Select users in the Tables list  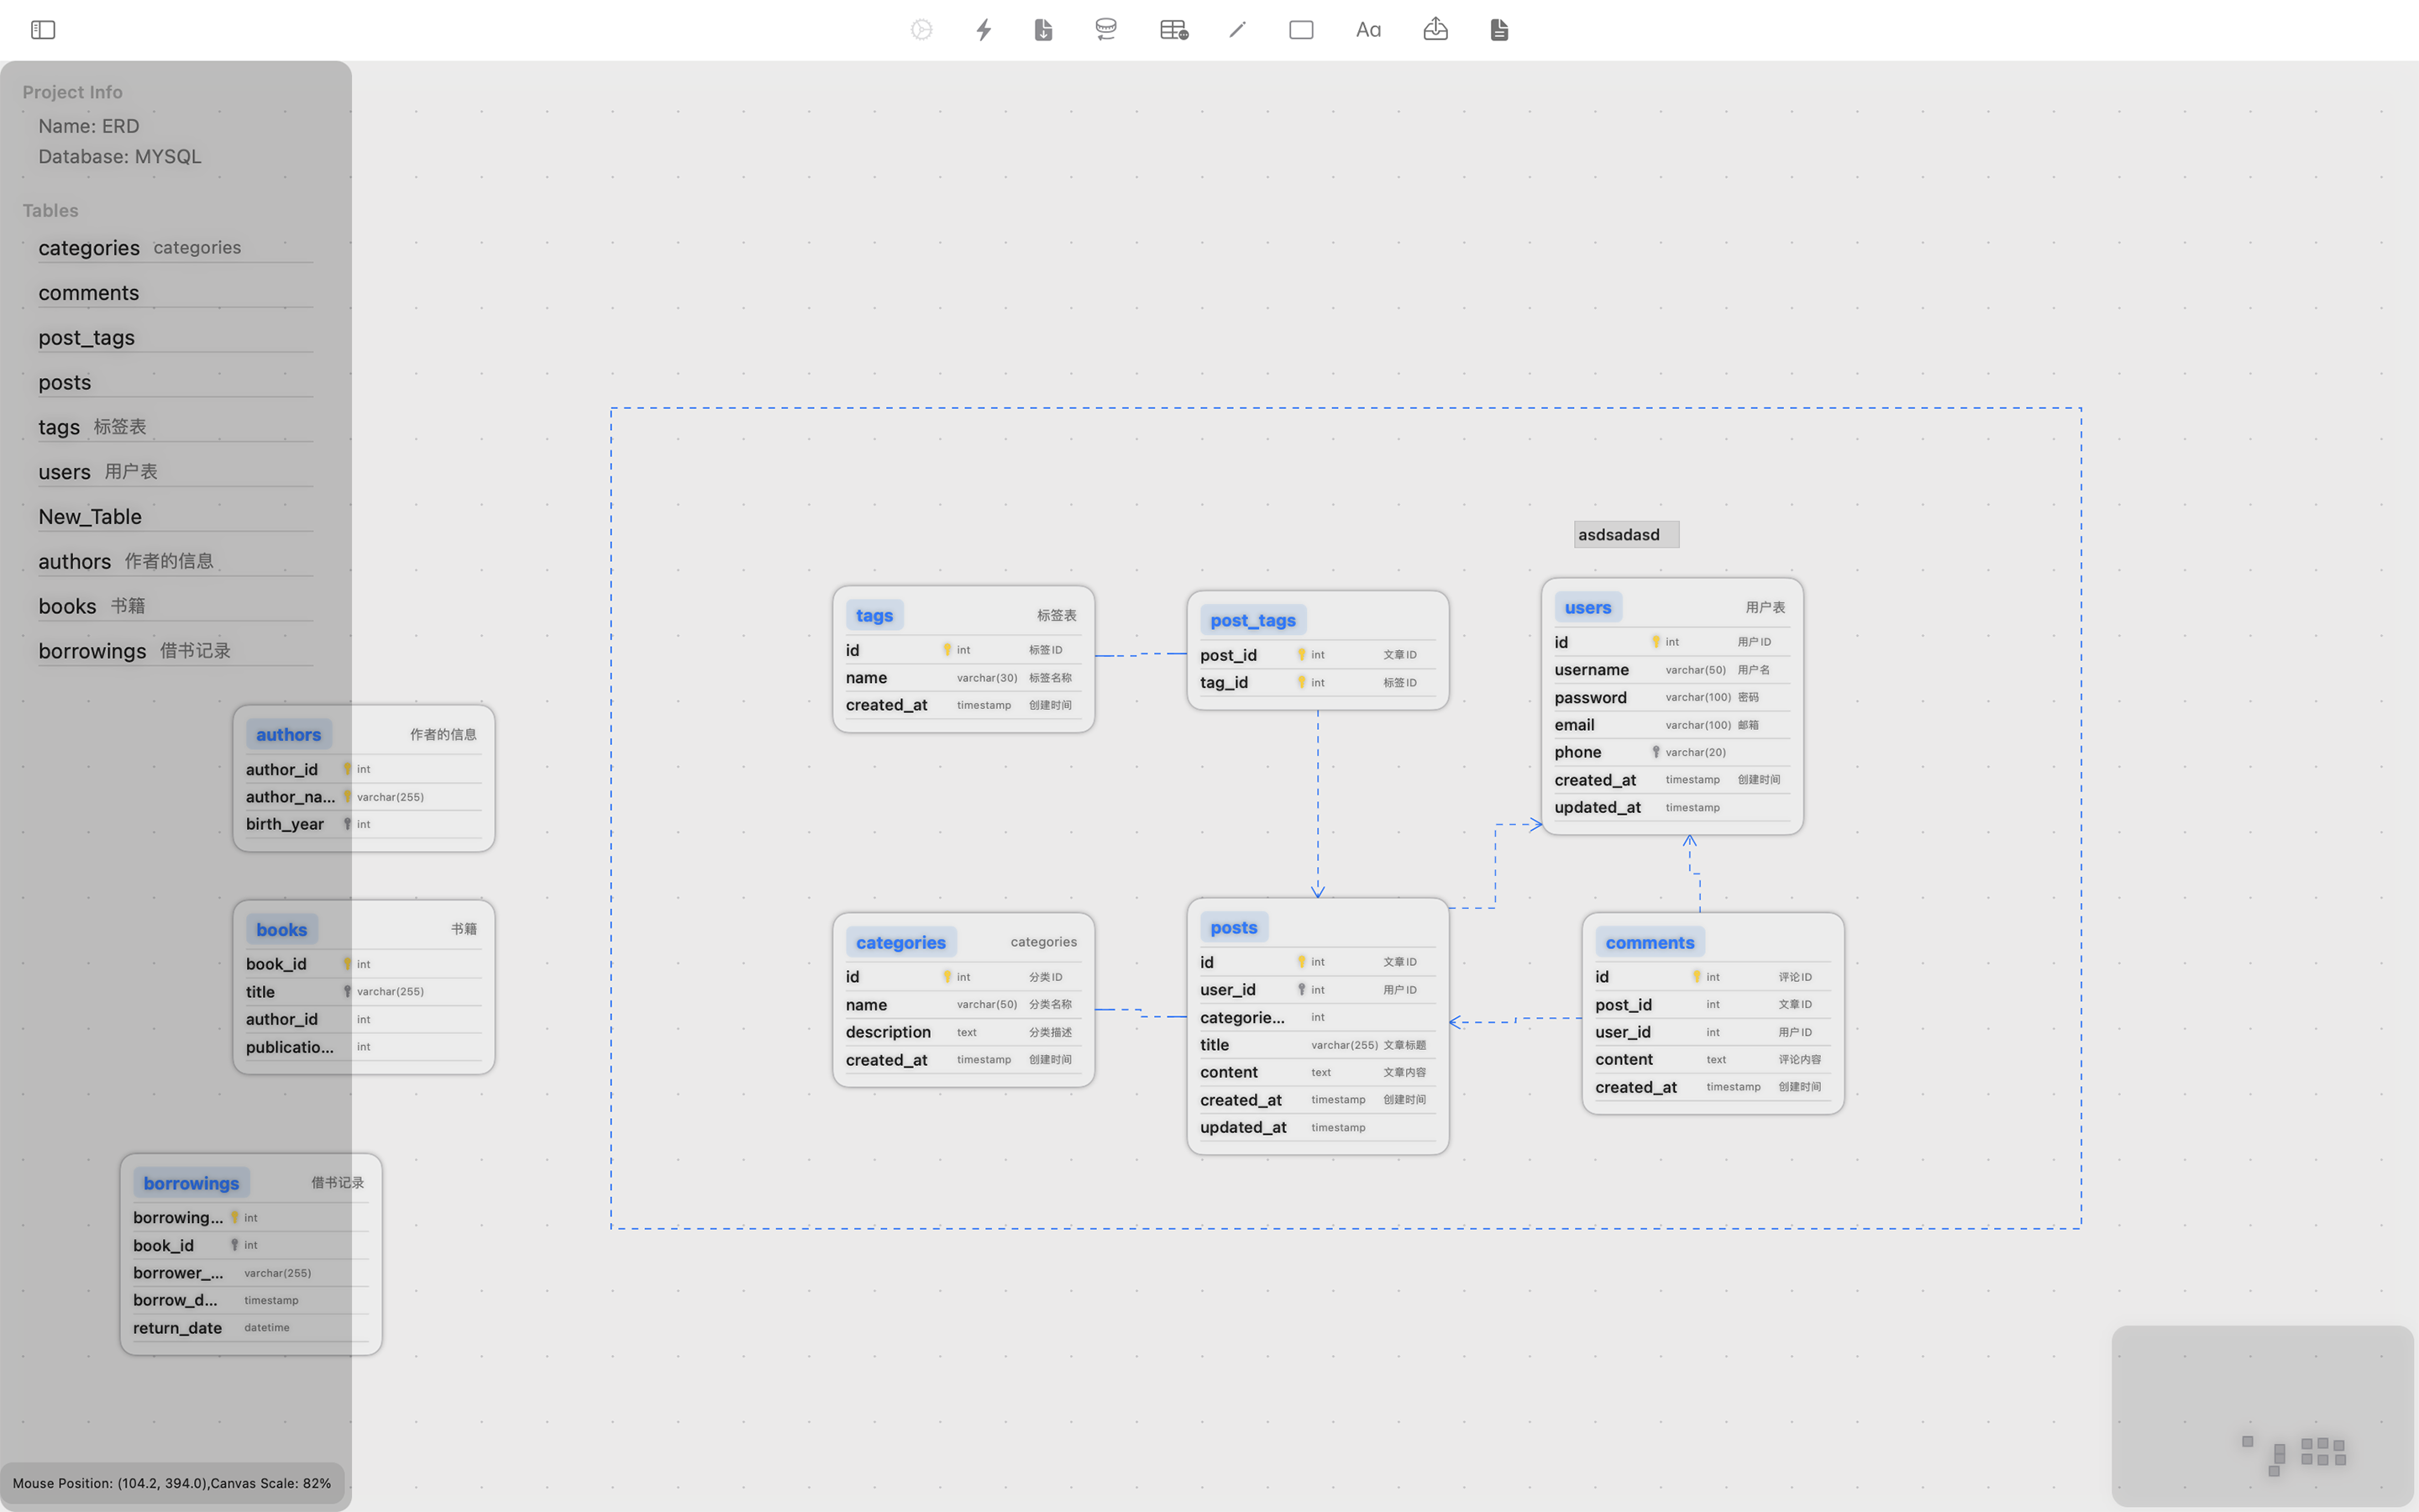click(x=175, y=472)
